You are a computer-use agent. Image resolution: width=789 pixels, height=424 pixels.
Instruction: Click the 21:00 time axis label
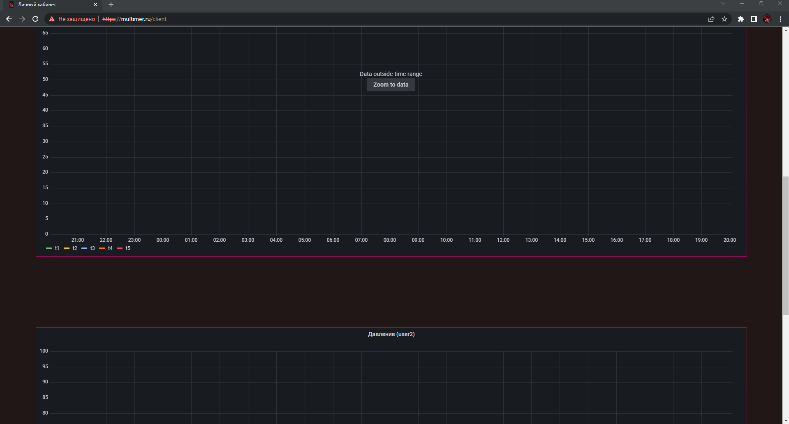77,240
